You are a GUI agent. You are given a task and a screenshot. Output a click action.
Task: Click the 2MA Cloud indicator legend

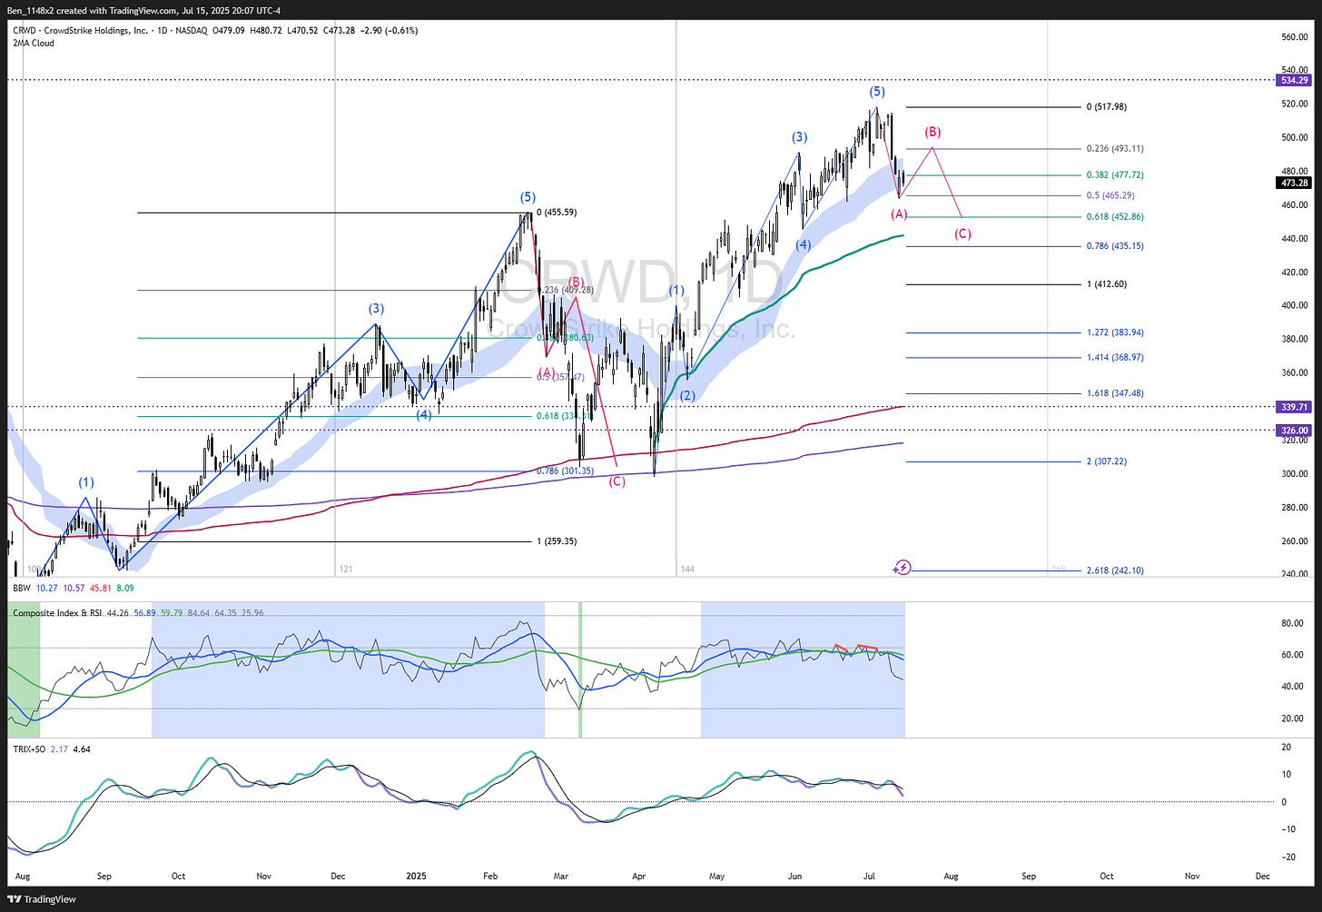click(x=33, y=43)
